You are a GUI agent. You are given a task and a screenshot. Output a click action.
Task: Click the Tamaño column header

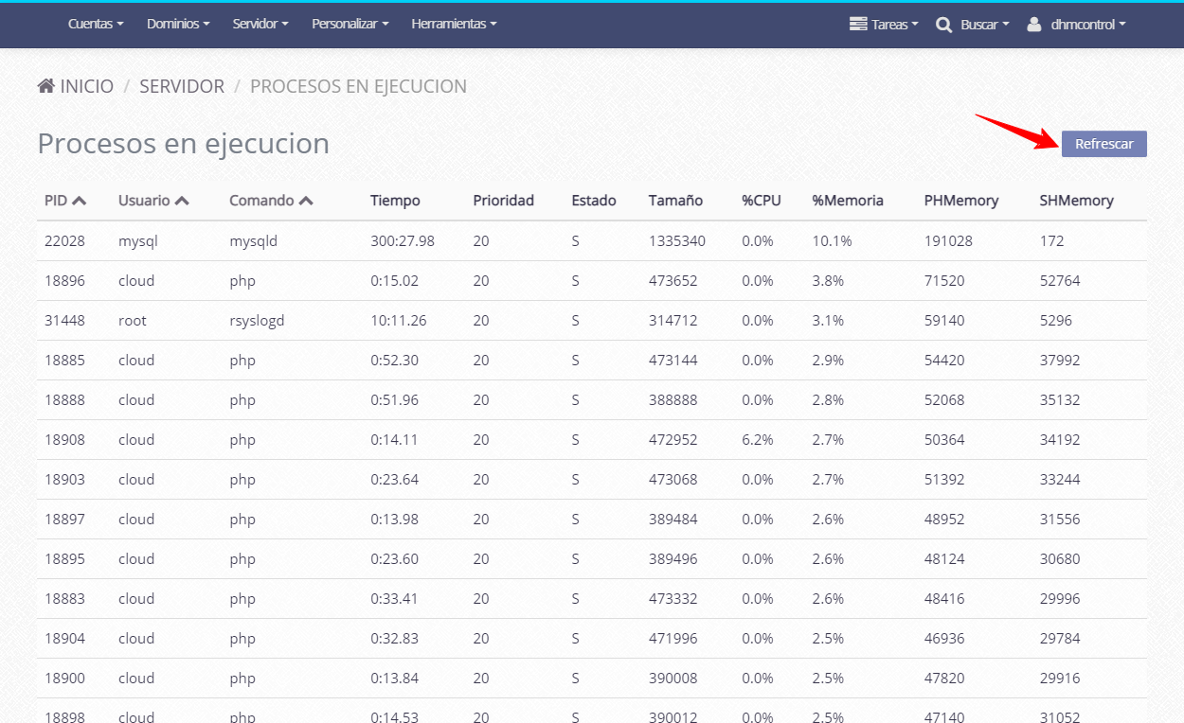click(x=675, y=201)
